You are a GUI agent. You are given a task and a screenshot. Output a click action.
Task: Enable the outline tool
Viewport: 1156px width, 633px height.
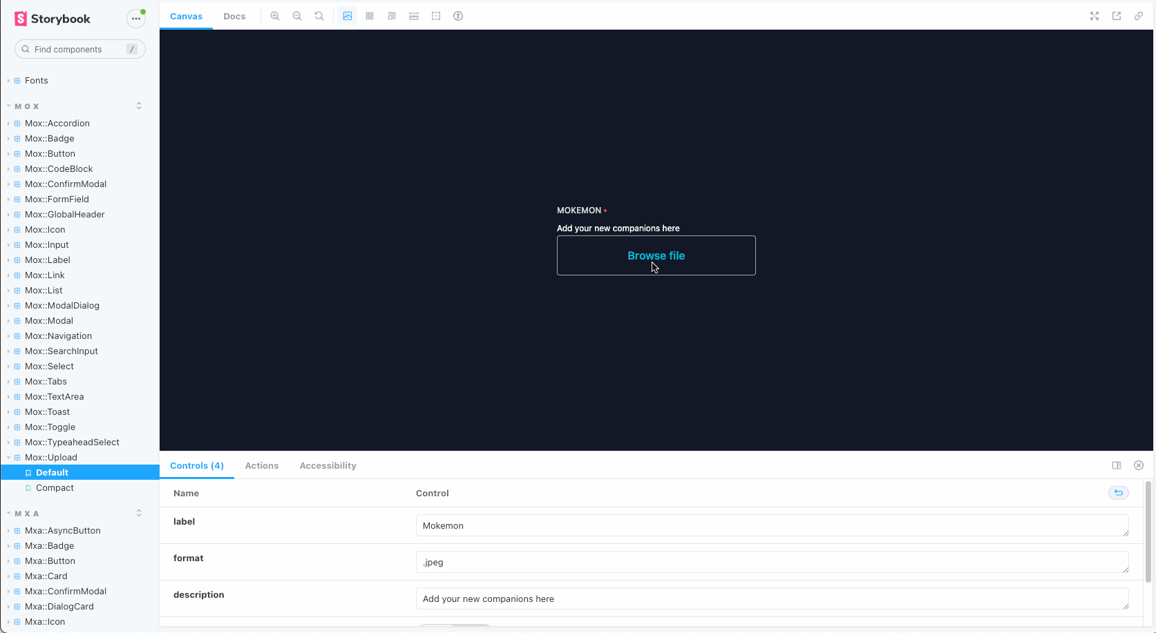(436, 16)
